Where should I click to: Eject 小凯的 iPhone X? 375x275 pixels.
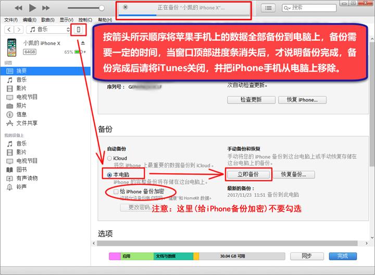pos(83,43)
